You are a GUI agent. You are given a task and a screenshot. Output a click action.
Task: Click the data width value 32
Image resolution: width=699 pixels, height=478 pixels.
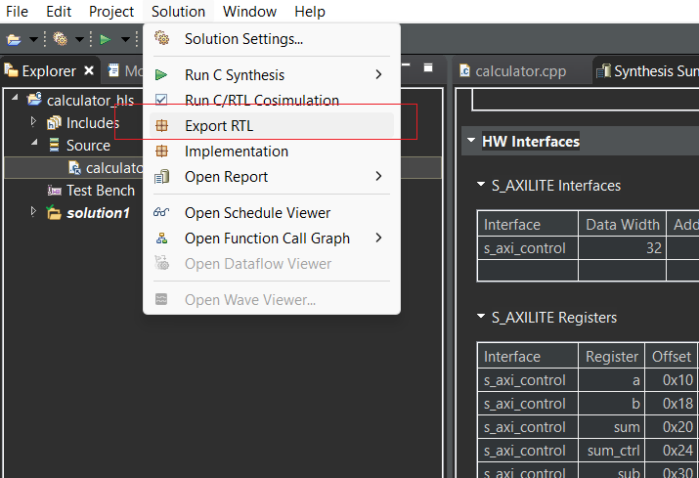point(654,248)
